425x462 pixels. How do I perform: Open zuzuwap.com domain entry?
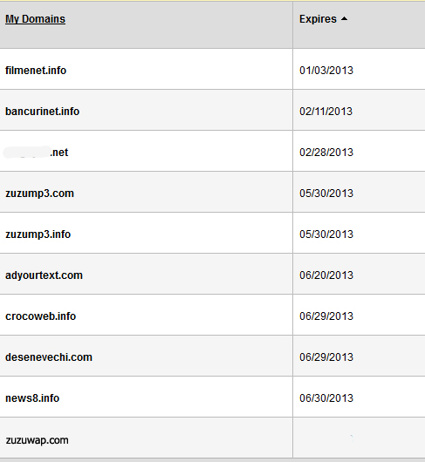pos(38,440)
